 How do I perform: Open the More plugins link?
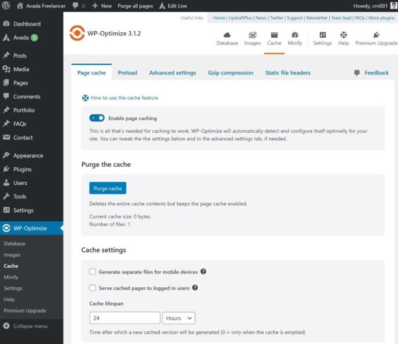[381, 18]
